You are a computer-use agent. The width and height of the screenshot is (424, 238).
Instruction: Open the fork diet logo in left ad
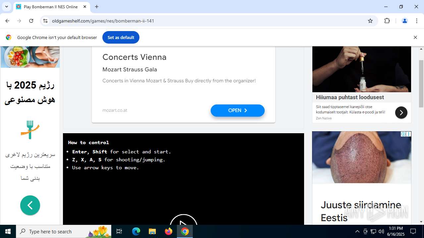pos(30,130)
